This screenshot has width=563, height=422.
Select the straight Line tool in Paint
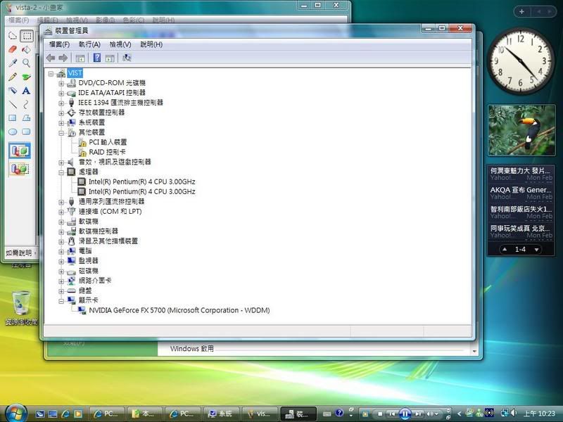pyautogui.click(x=13, y=104)
